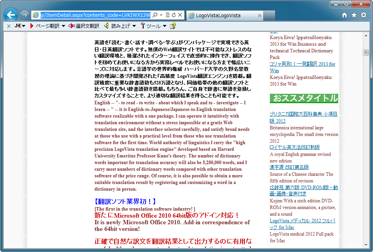
Task: Expand the ページ翻訳 dropdown arrow
Action: pos(63,26)
